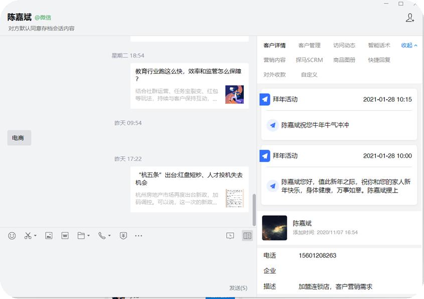Click the 发送(S) send button
This screenshot has height=299, width=424.
(x=238, y=288)
